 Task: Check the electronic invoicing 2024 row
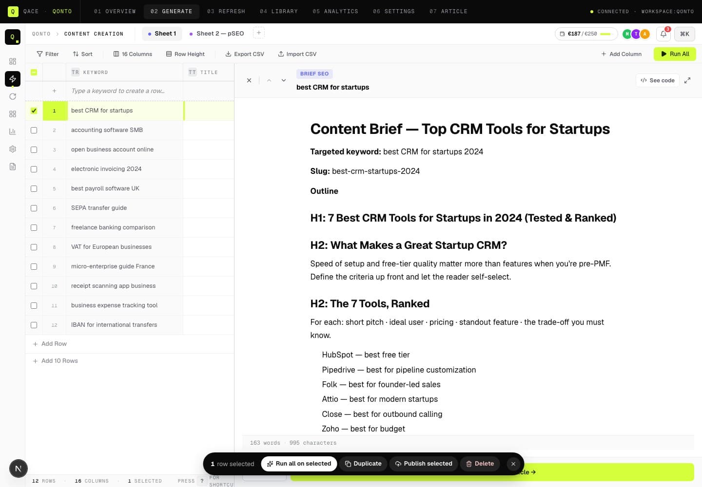34,169
